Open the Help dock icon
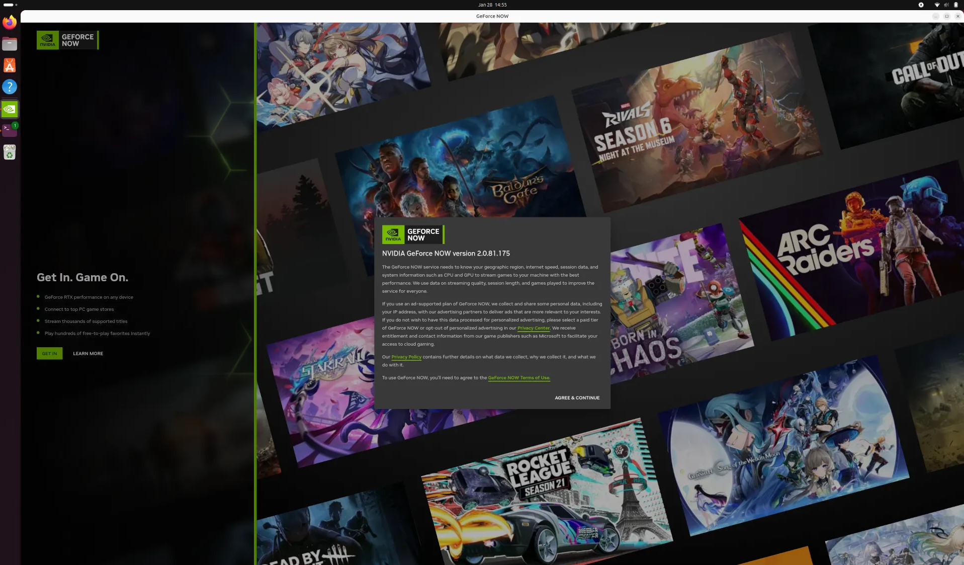Viewport: 964px width, 565px height. [10, 87]
